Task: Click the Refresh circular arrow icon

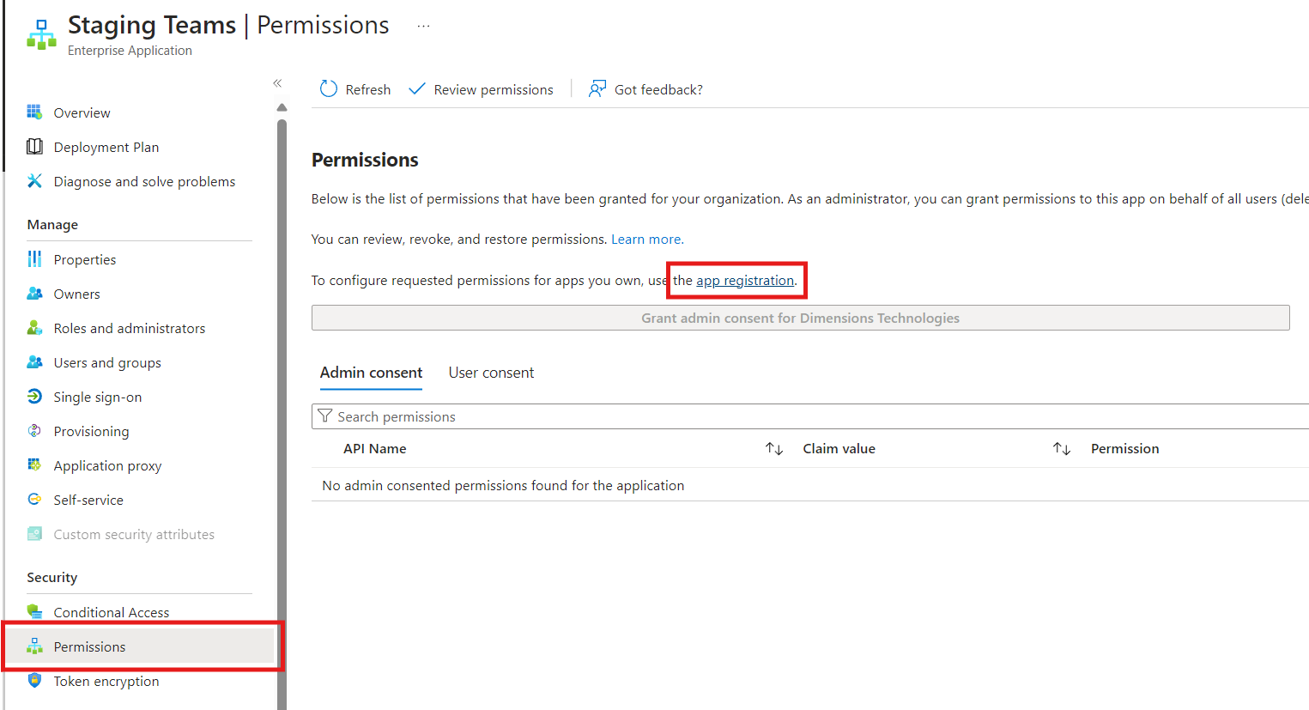Action: (329, 88)
